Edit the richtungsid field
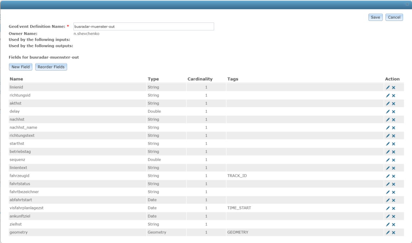 click(388, 95)
